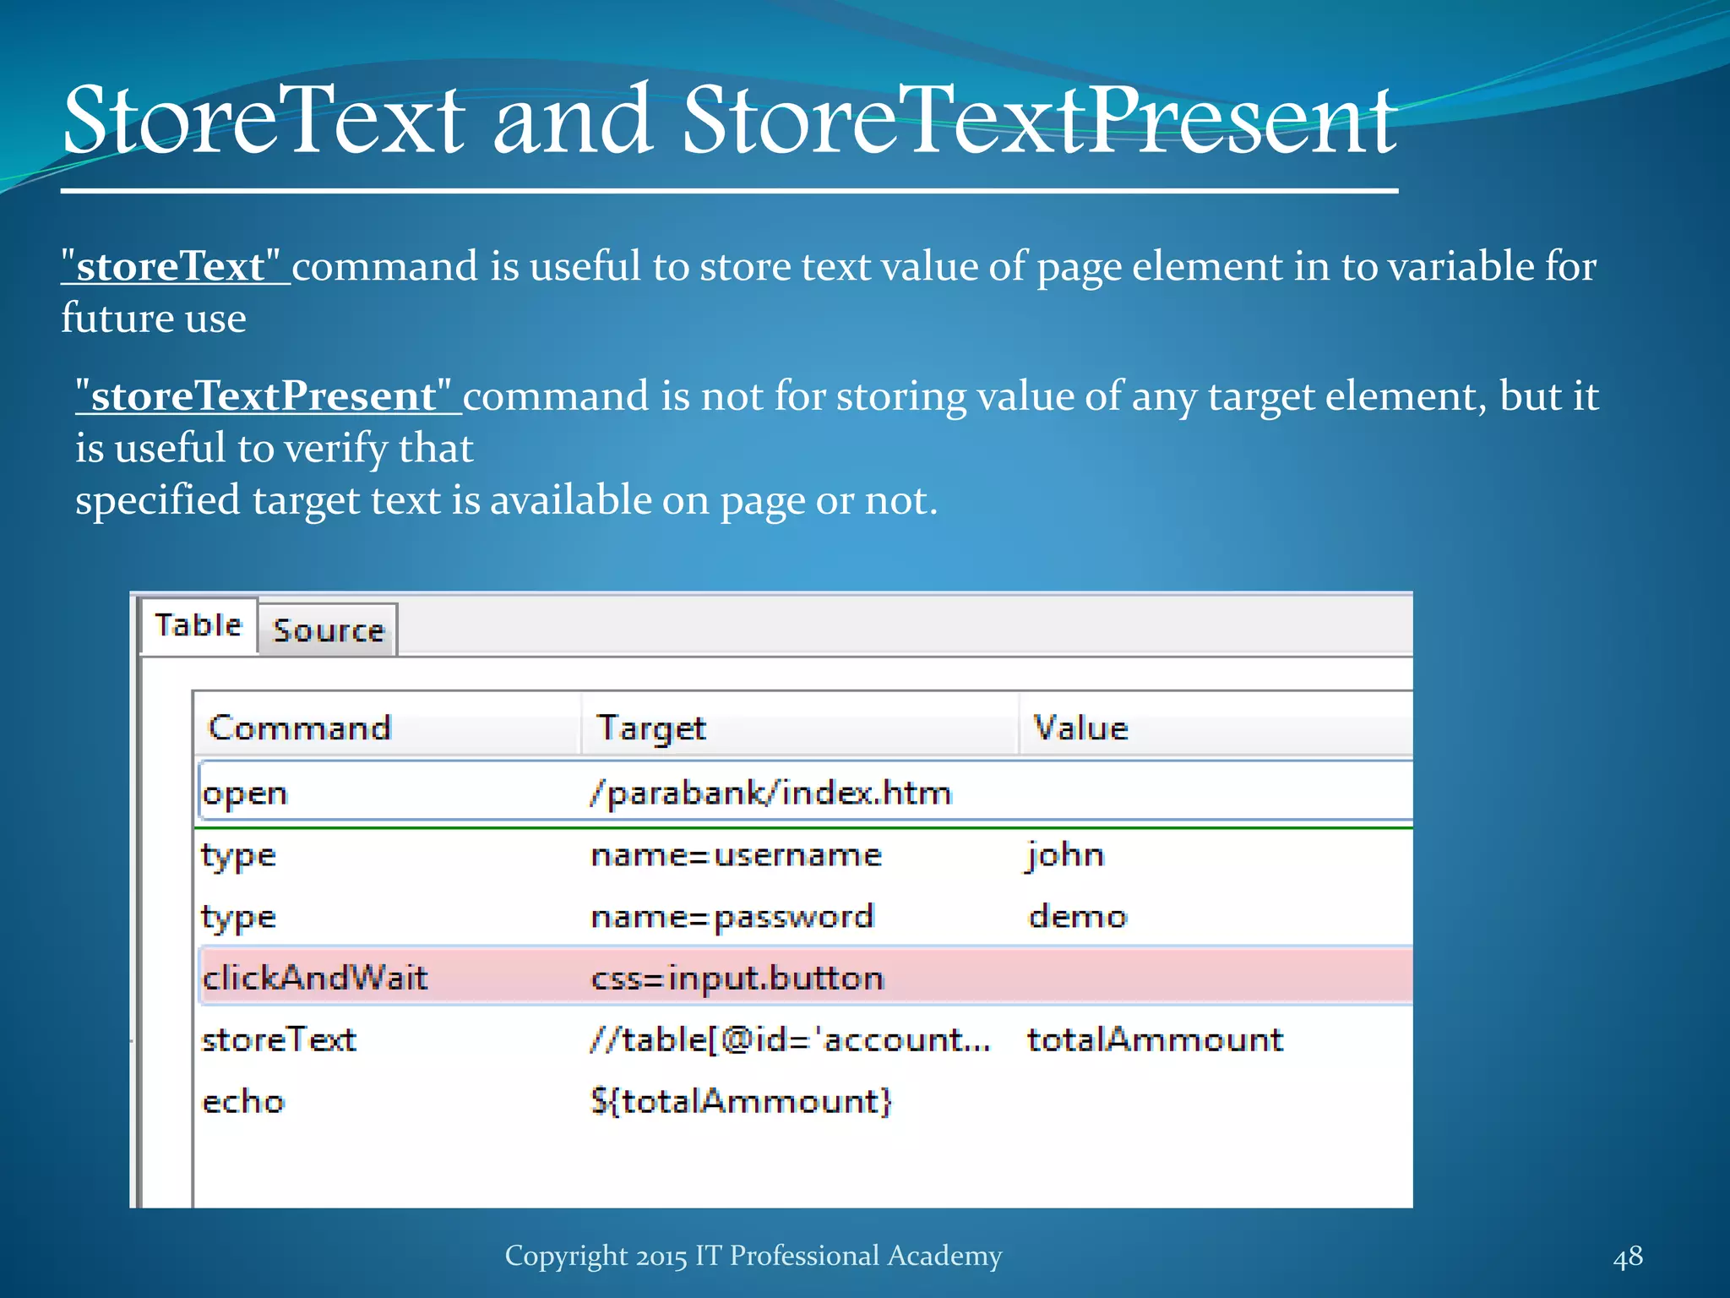This screenshot has width=1730, height=1298.
Task: Click the ${totalAmmount} target cell
Action: pos(740,1101)
